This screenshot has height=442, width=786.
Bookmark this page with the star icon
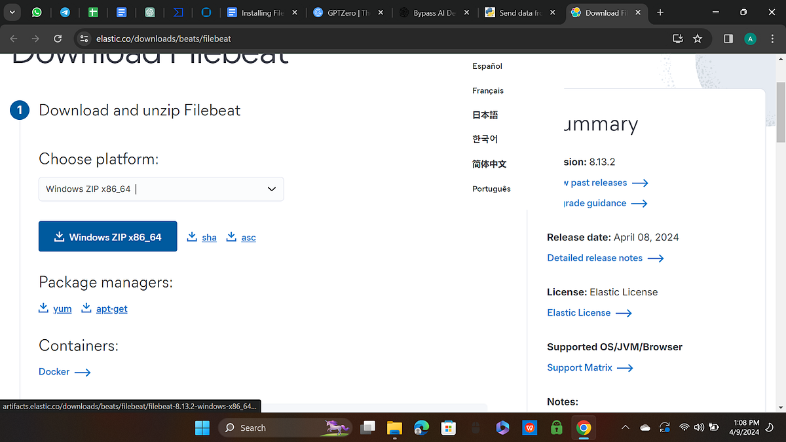[x=698, y=39]
